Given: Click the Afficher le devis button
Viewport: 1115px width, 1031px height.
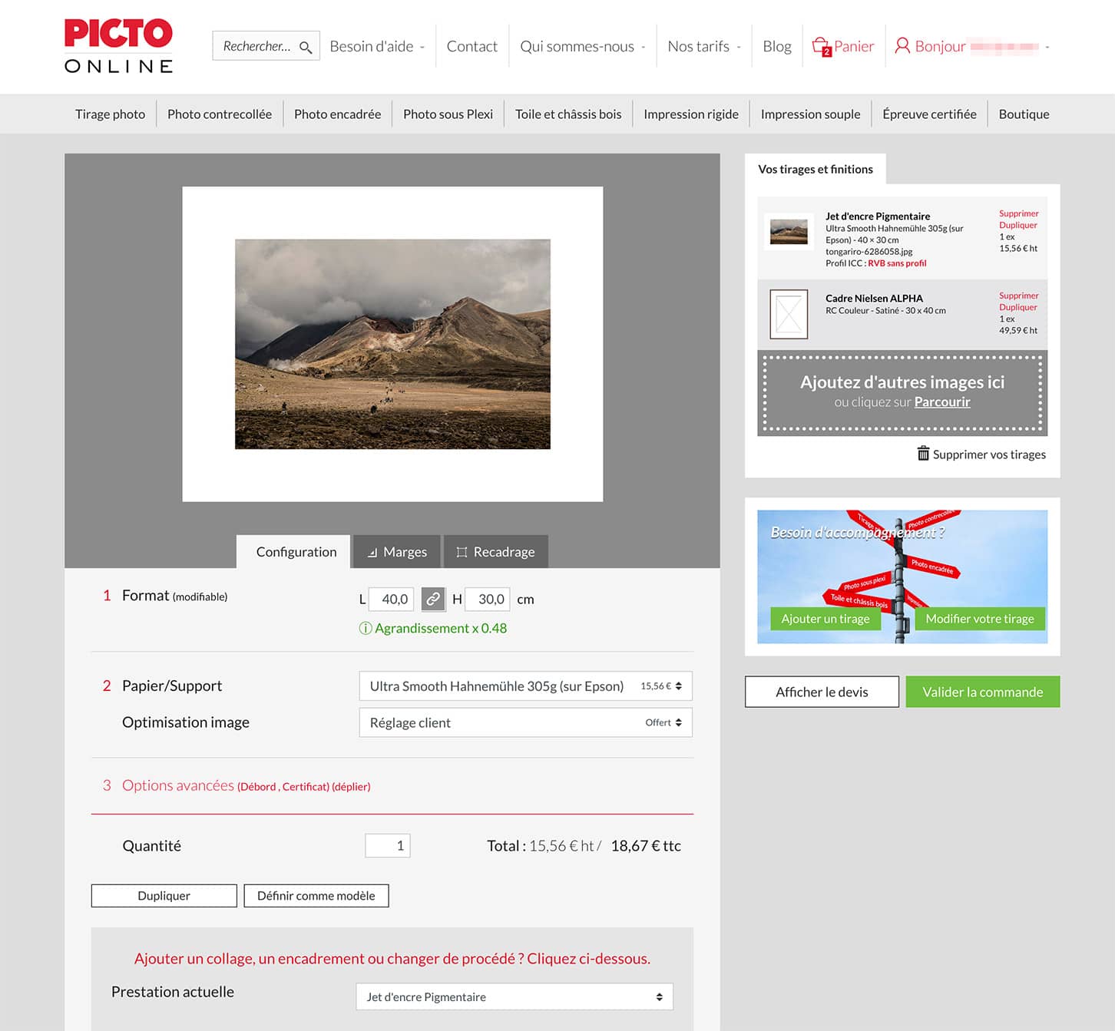Looking at the screenshot, I should pyautogui.click(x=822, y=692).
